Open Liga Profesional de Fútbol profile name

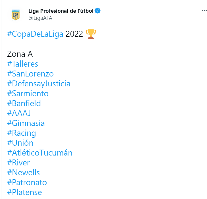[61, 11]
